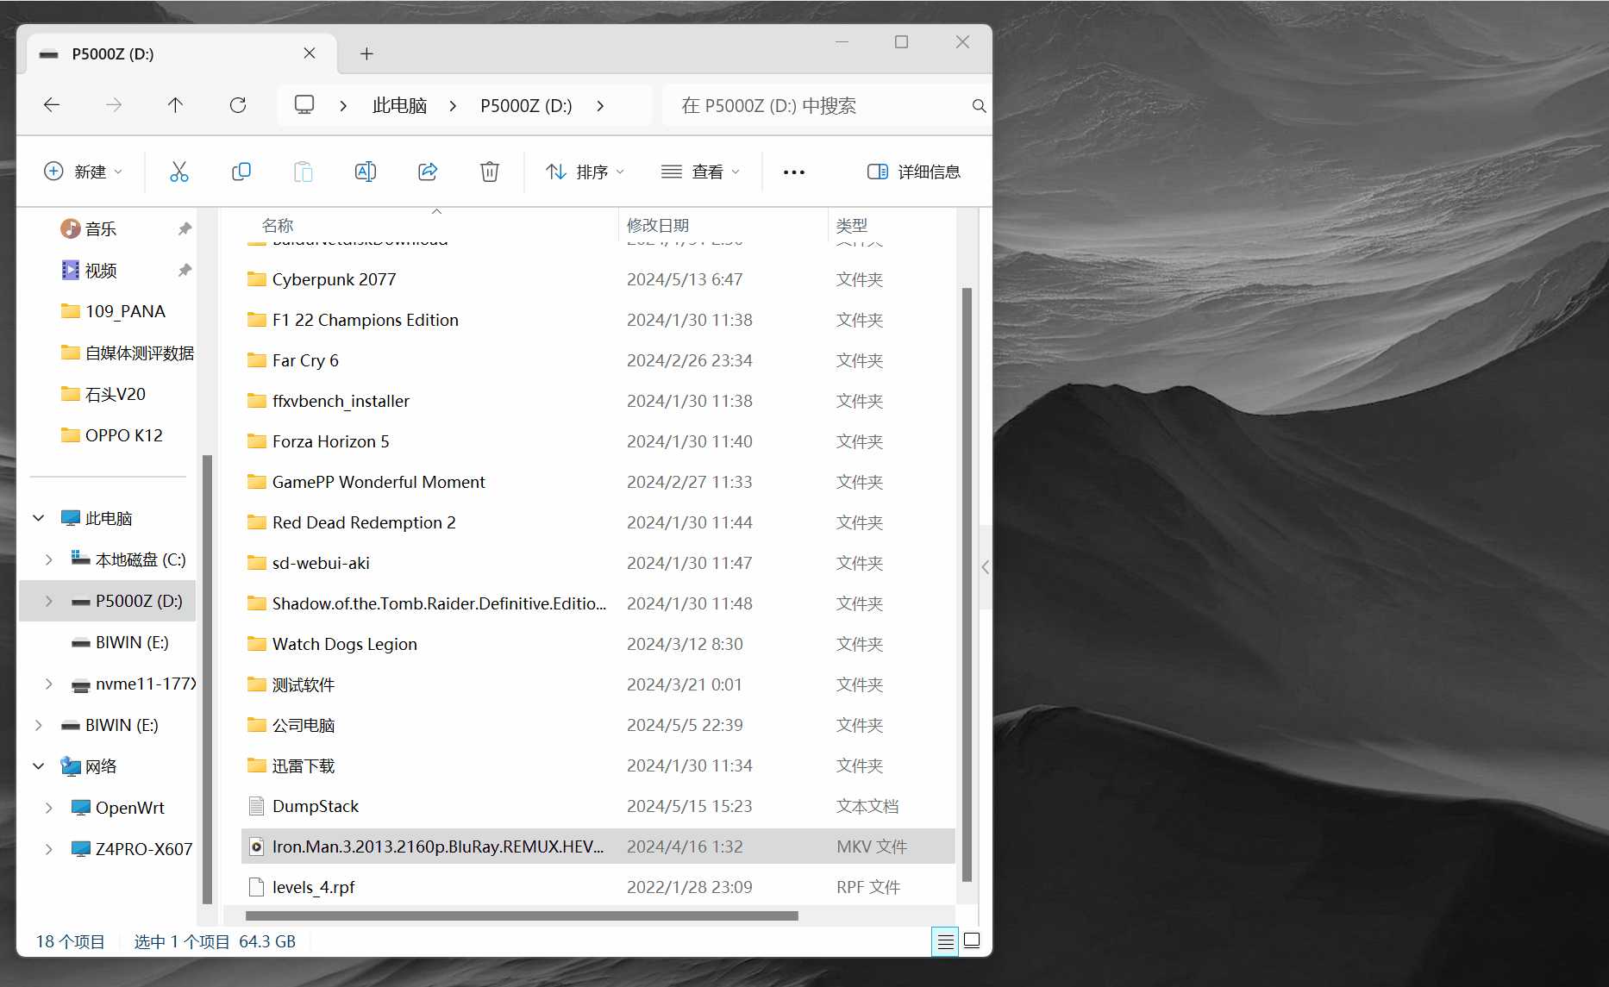Click the Copy icon in toolbar

241,172
